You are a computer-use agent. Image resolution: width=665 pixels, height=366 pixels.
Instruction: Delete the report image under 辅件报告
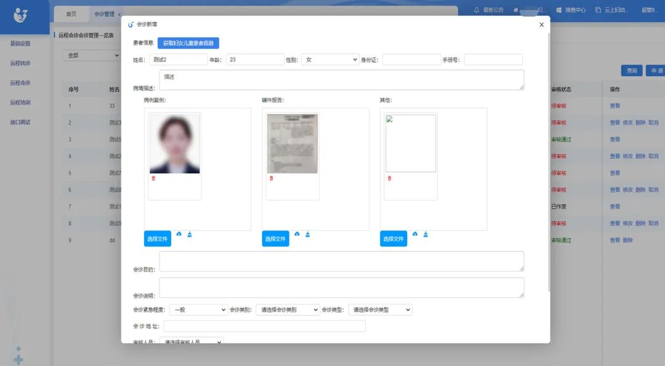(272, 178)
